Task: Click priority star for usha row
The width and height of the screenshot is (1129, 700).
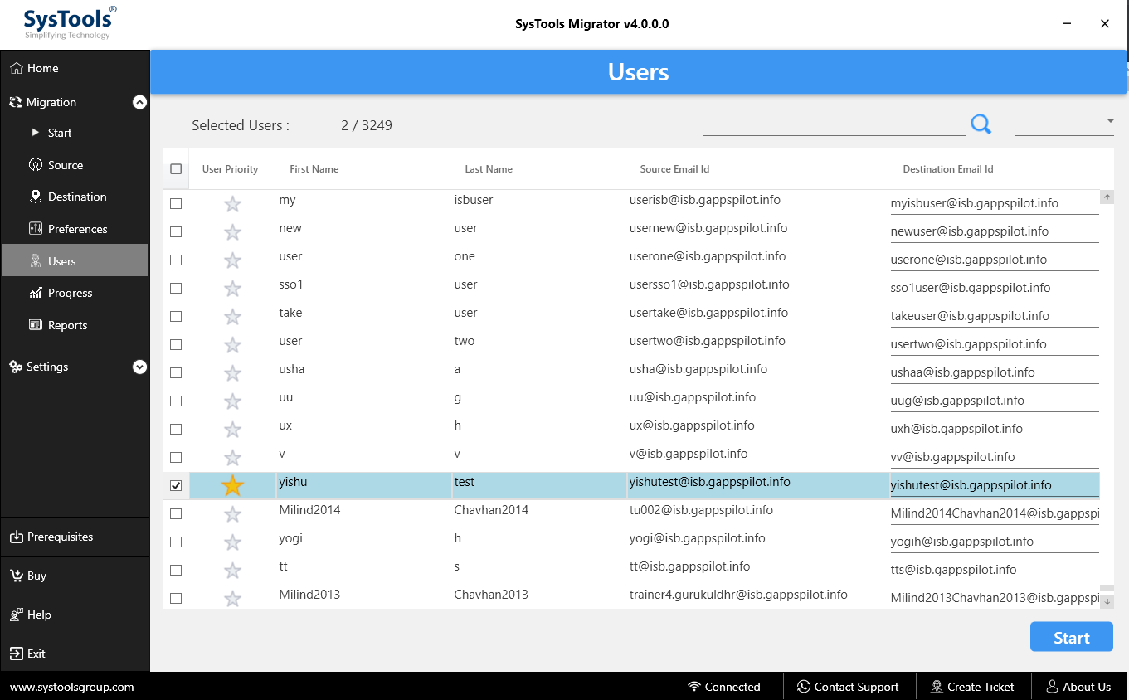Action: [233, 373]
